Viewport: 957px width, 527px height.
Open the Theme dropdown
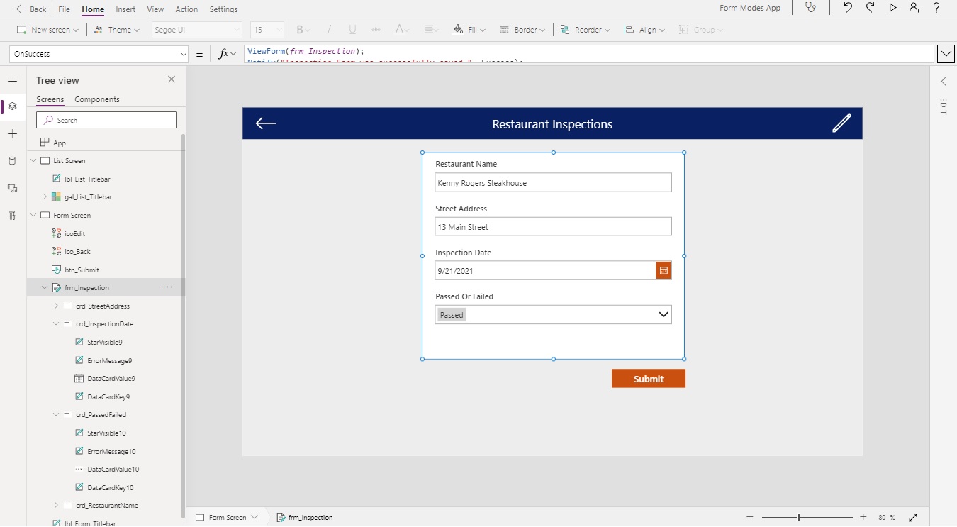click(117, 30)
